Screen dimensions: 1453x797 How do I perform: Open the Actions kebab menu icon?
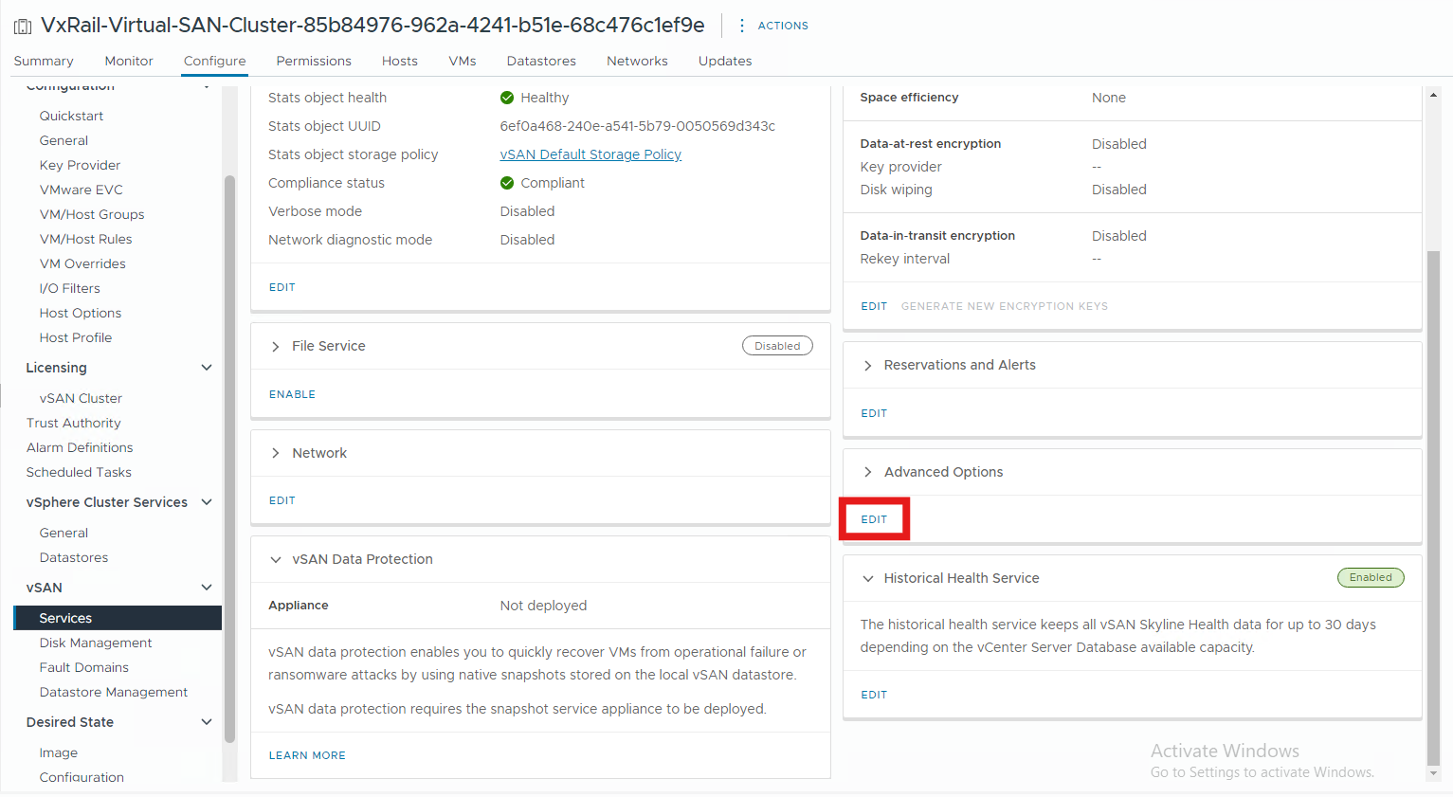741,26
